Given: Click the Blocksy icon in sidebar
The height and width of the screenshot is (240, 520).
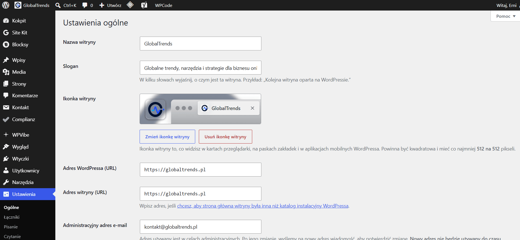Looking at the screenshot, I should coord(6,45).
